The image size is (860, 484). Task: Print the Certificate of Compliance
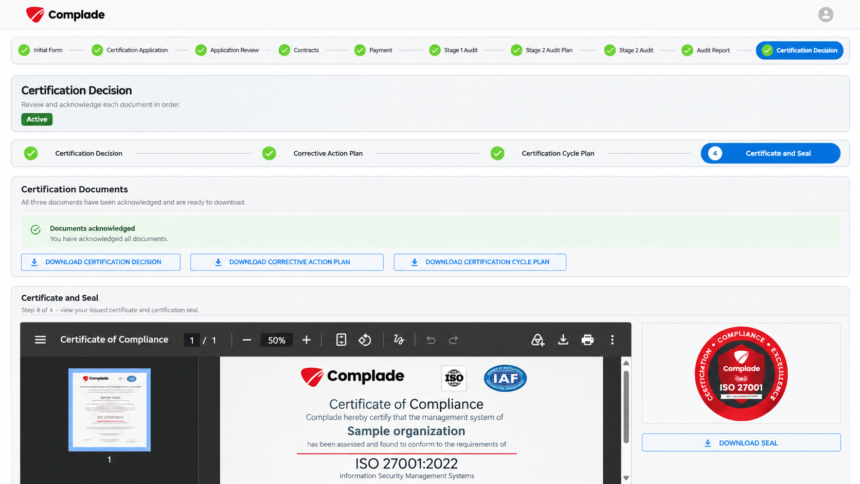point(587,340)
